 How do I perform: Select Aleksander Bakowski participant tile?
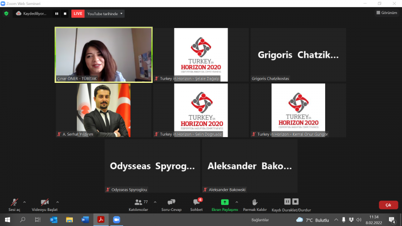250,166
